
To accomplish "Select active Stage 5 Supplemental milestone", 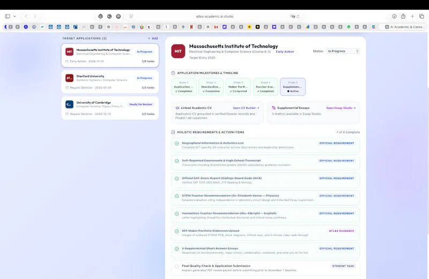I will (x=293, y=87).
